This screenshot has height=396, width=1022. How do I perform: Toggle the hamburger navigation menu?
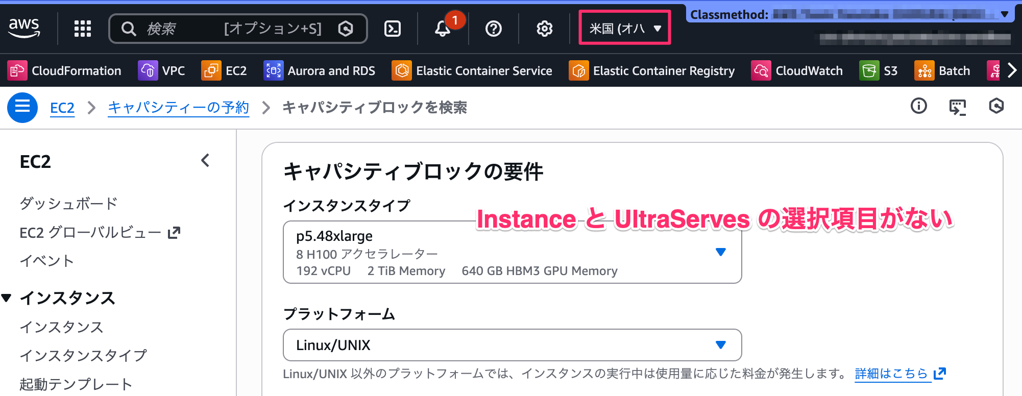[22, 107]
